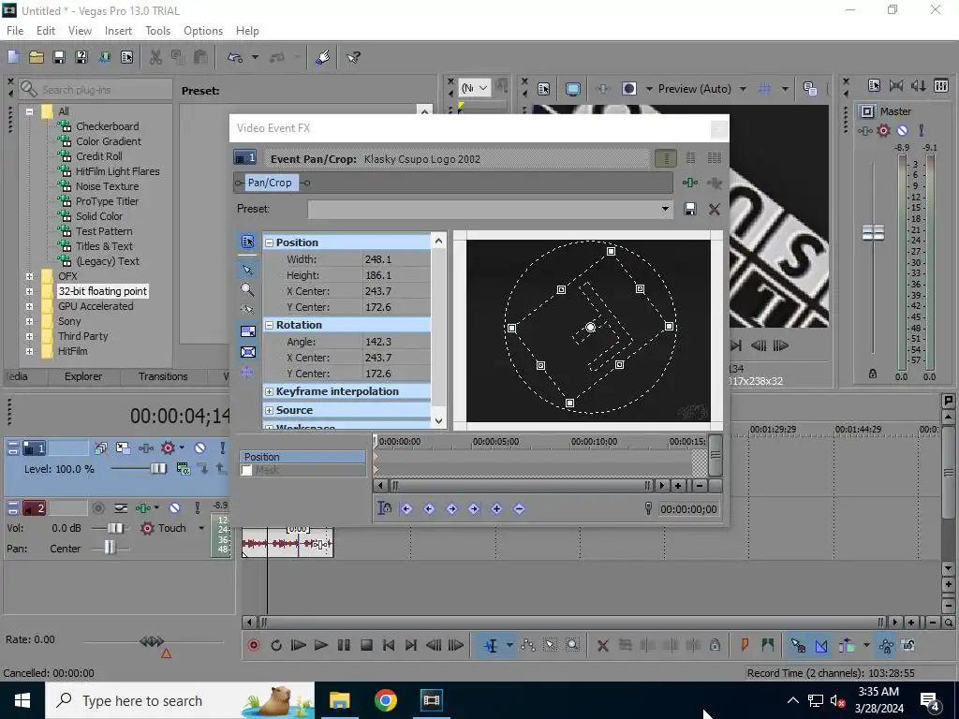Toggle Master bus mute icon
959x719 pixels.
902,130
